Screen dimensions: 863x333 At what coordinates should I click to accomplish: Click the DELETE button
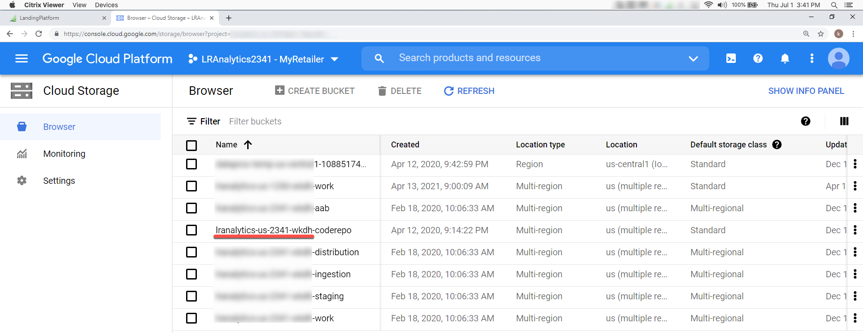click(400, 91)
